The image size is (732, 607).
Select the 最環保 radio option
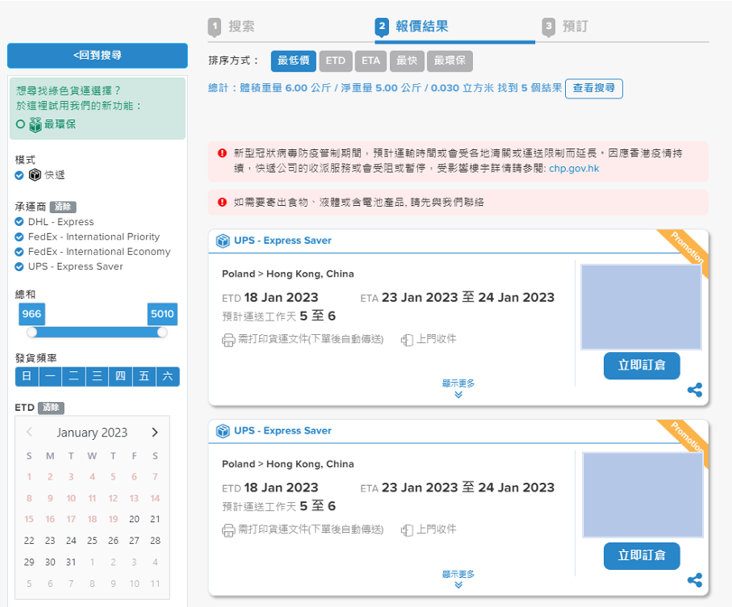coord(20,125)
